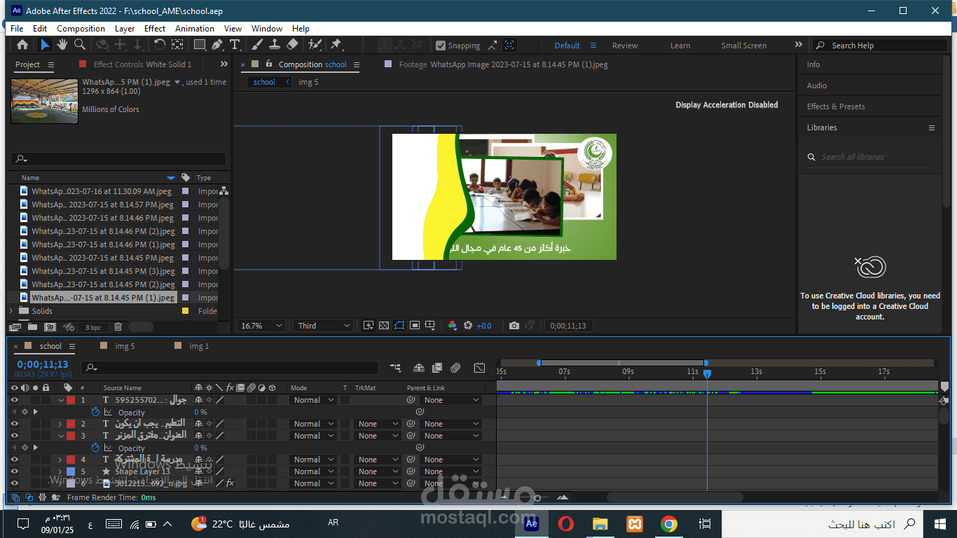Image resolution: width=957 pixels, height=538 pixels.
Task: Select the Rotation tool
Action: [160, 45]
